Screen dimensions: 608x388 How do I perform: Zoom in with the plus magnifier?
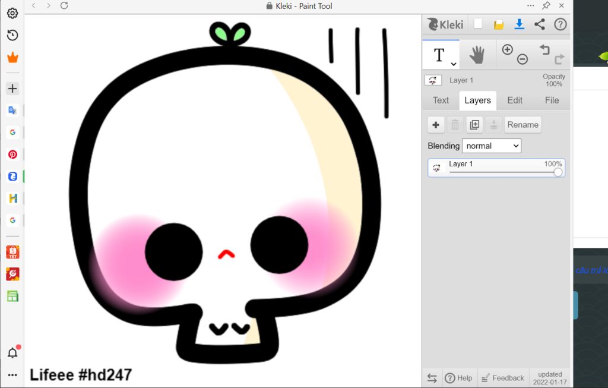click(508, 50)
